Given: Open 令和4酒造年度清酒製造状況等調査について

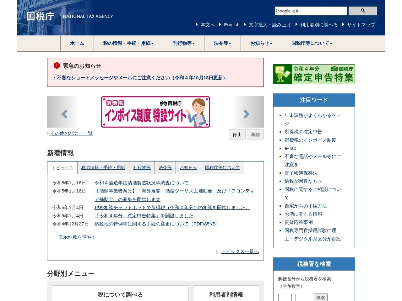Looking at the screenshot, I should coord(142,183).
